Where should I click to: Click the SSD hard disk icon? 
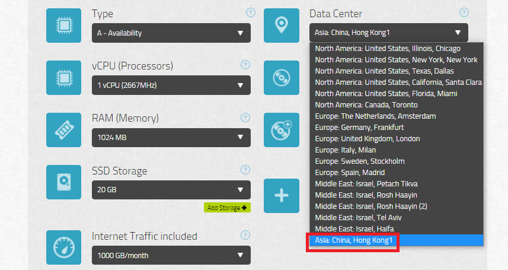[x=64, y=182]
